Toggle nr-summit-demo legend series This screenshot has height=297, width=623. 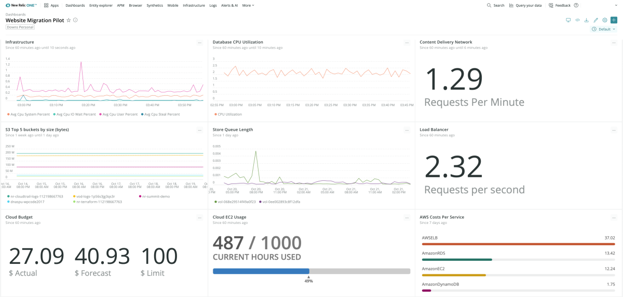click(154, 196)
